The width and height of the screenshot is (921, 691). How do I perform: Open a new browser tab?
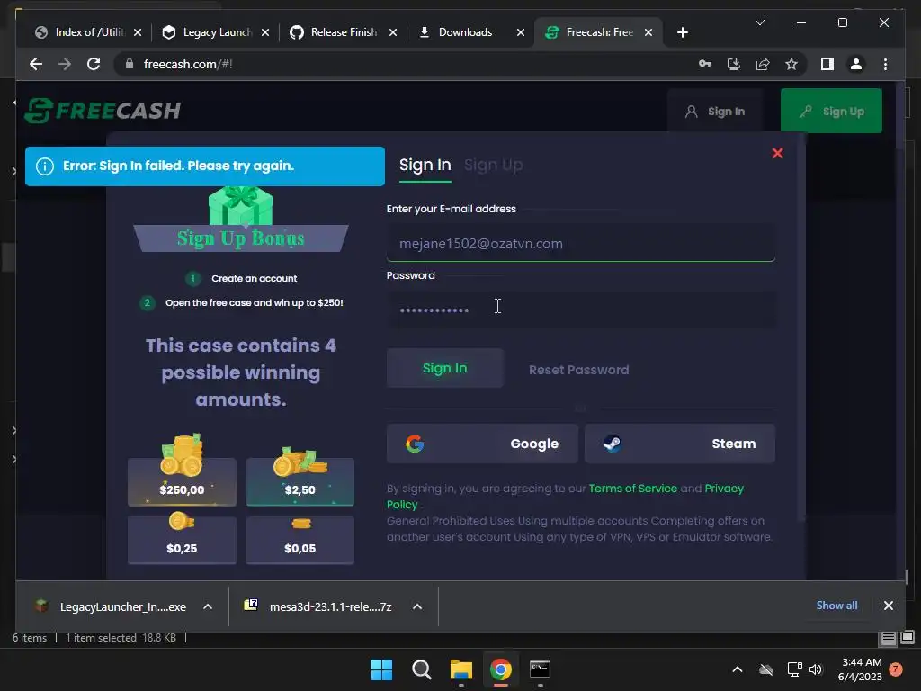tap(682, 32)
